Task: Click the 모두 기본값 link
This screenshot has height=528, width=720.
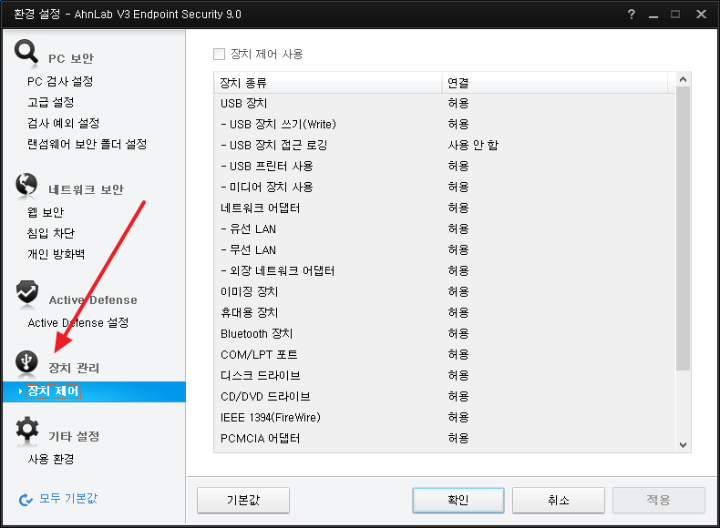Action: pyautogui.click(x=68, y=498)
